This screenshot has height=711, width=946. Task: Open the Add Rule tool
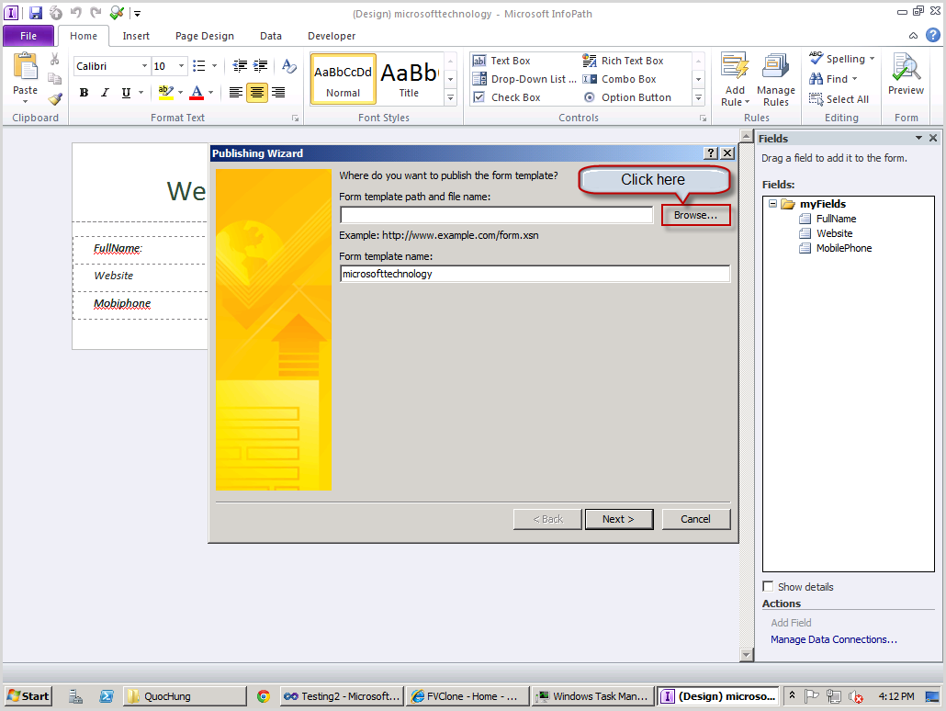pyautogui.click(x=734, y=78)
